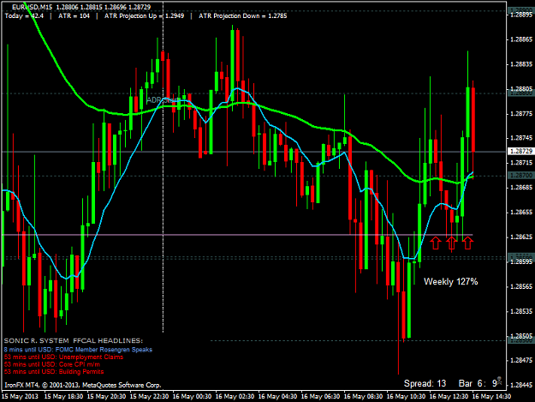535x402 pixels.
Task: Click the 'Spread: 13' indicator
Action: 425,383
